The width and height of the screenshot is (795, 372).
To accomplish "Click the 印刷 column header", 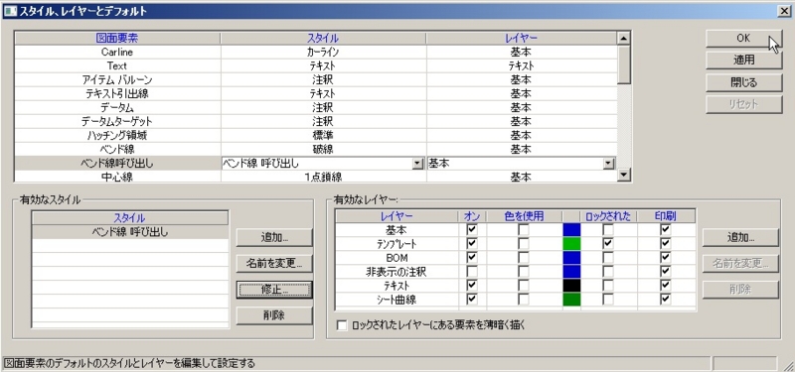I will pyautogui.click(x=666, y=216).
